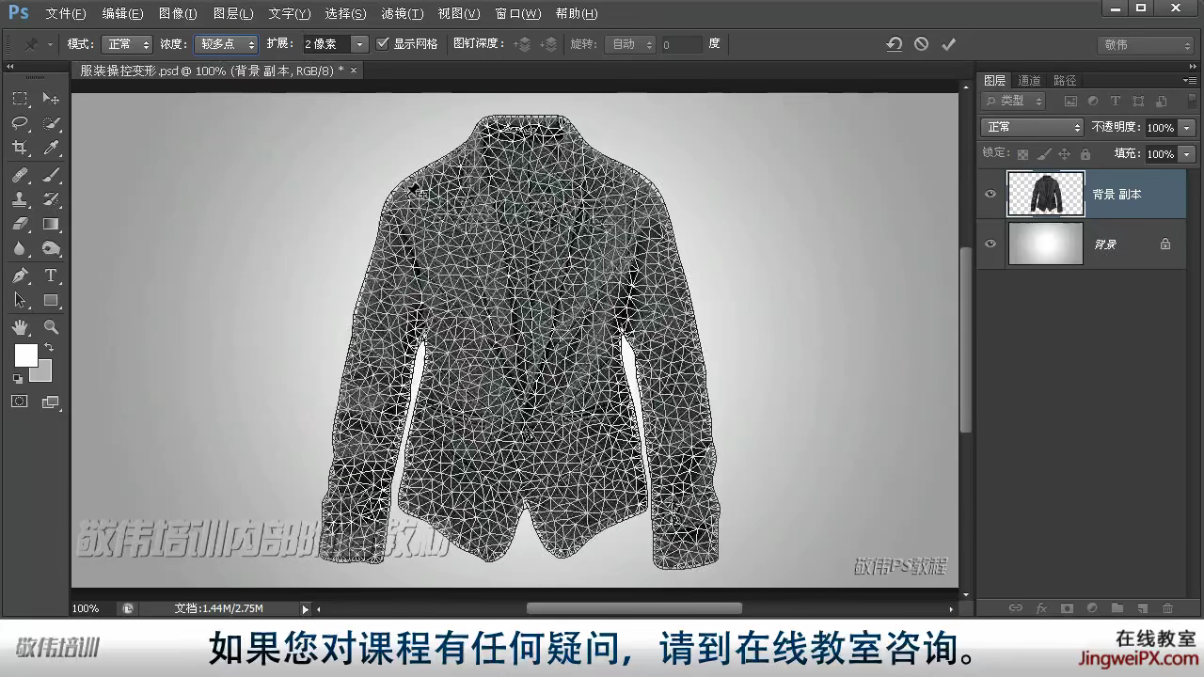1204x677 pixels.
Task: Toggle 显示网格 show mesh checkbox
Action: (x=382, y=44)
